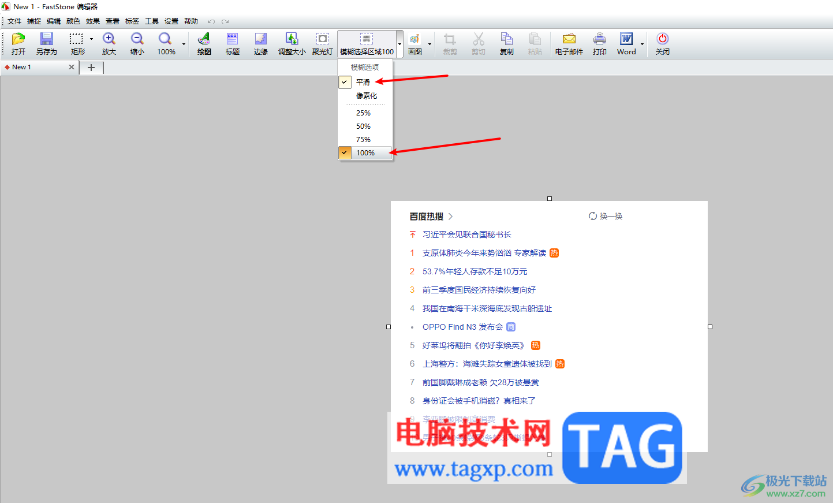Toggle the Smooth (平滑) blur option
The width and height of the screenshot is (833, 503).
(365, 82)
